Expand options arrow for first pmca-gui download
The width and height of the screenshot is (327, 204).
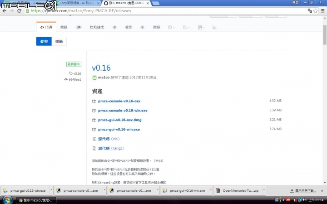pos(51,190)
